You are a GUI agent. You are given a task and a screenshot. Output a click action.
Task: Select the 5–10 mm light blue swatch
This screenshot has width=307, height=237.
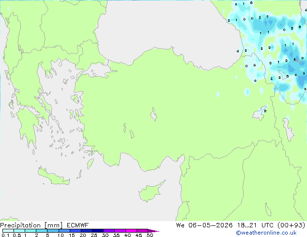click(53, 231)
